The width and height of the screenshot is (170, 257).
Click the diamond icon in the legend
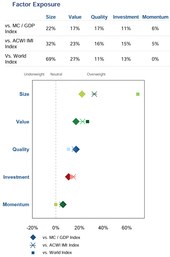pyautogui.click(x=33, y=237)
